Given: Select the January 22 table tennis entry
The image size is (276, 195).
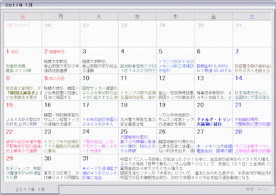Looking at the screenshot, I should (23, 147).
